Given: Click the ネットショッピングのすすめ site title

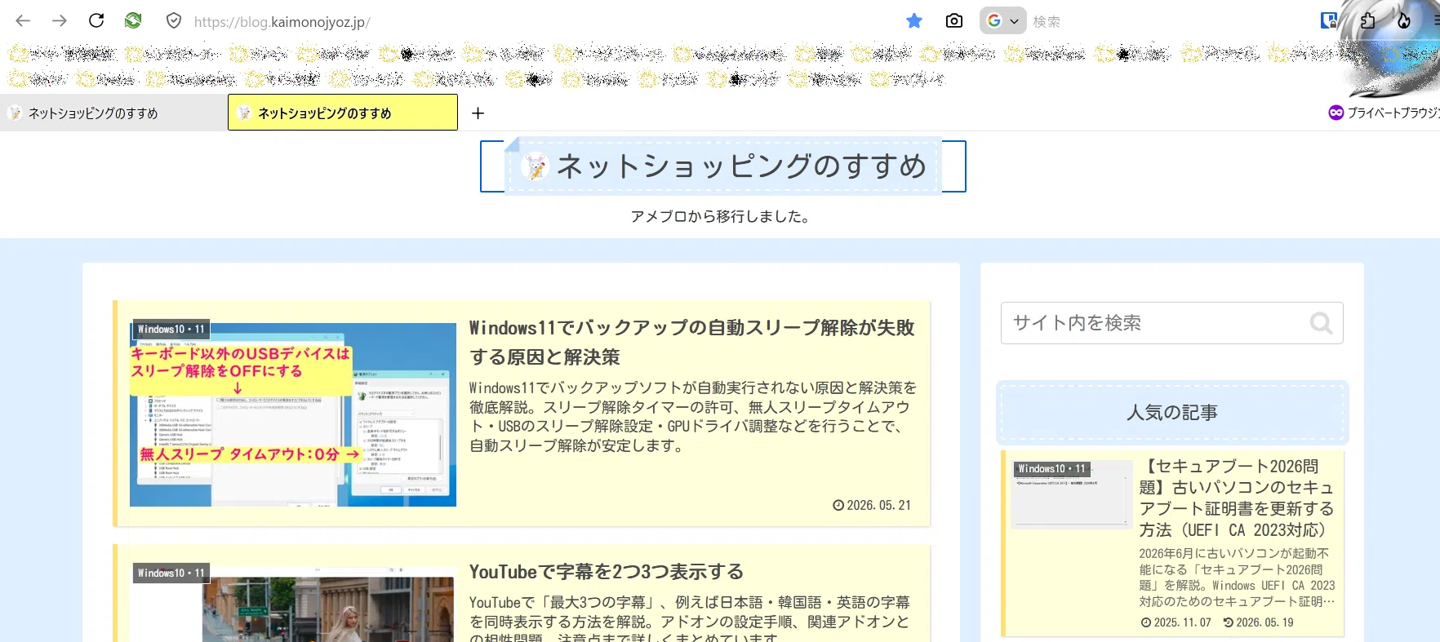Looking at the screenshot, I should tap(741, 166).
